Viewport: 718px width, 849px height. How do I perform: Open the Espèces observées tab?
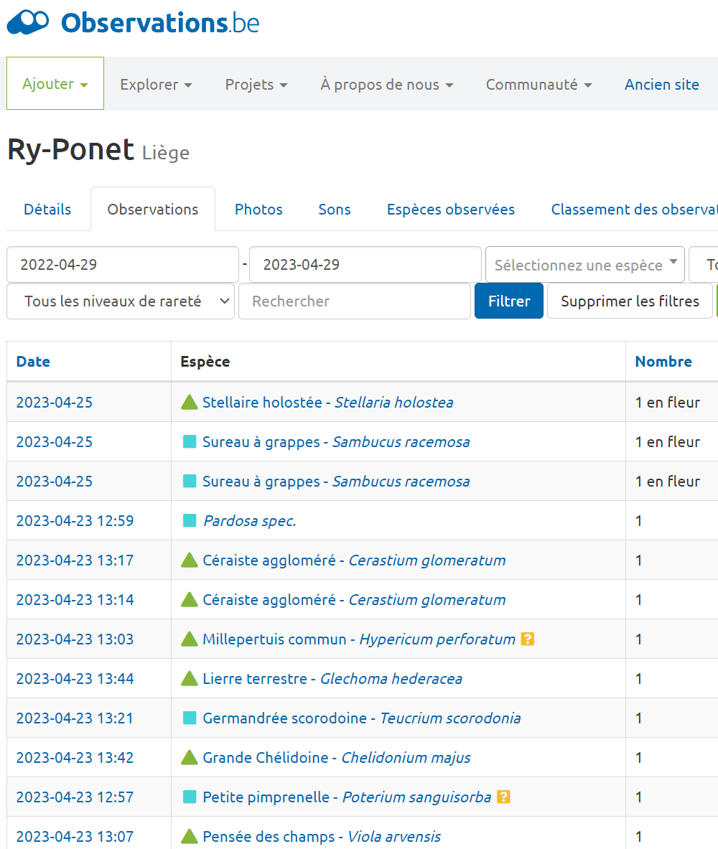pyautogui.click(x=450, y=210)
